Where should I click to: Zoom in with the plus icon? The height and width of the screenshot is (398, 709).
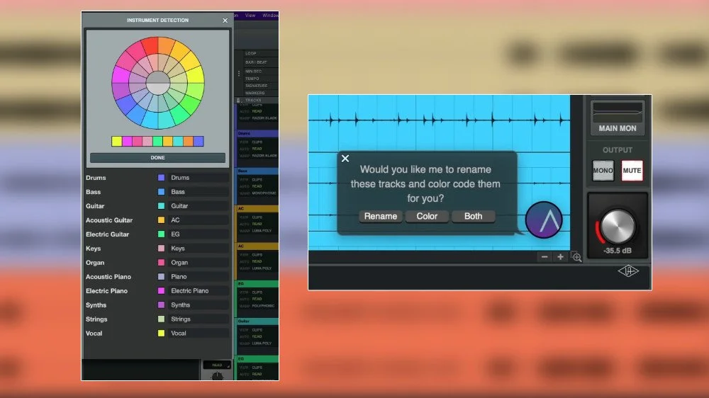click(x=560, y=256)
